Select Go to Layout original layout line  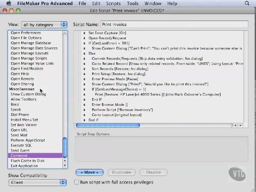(116, 115)
